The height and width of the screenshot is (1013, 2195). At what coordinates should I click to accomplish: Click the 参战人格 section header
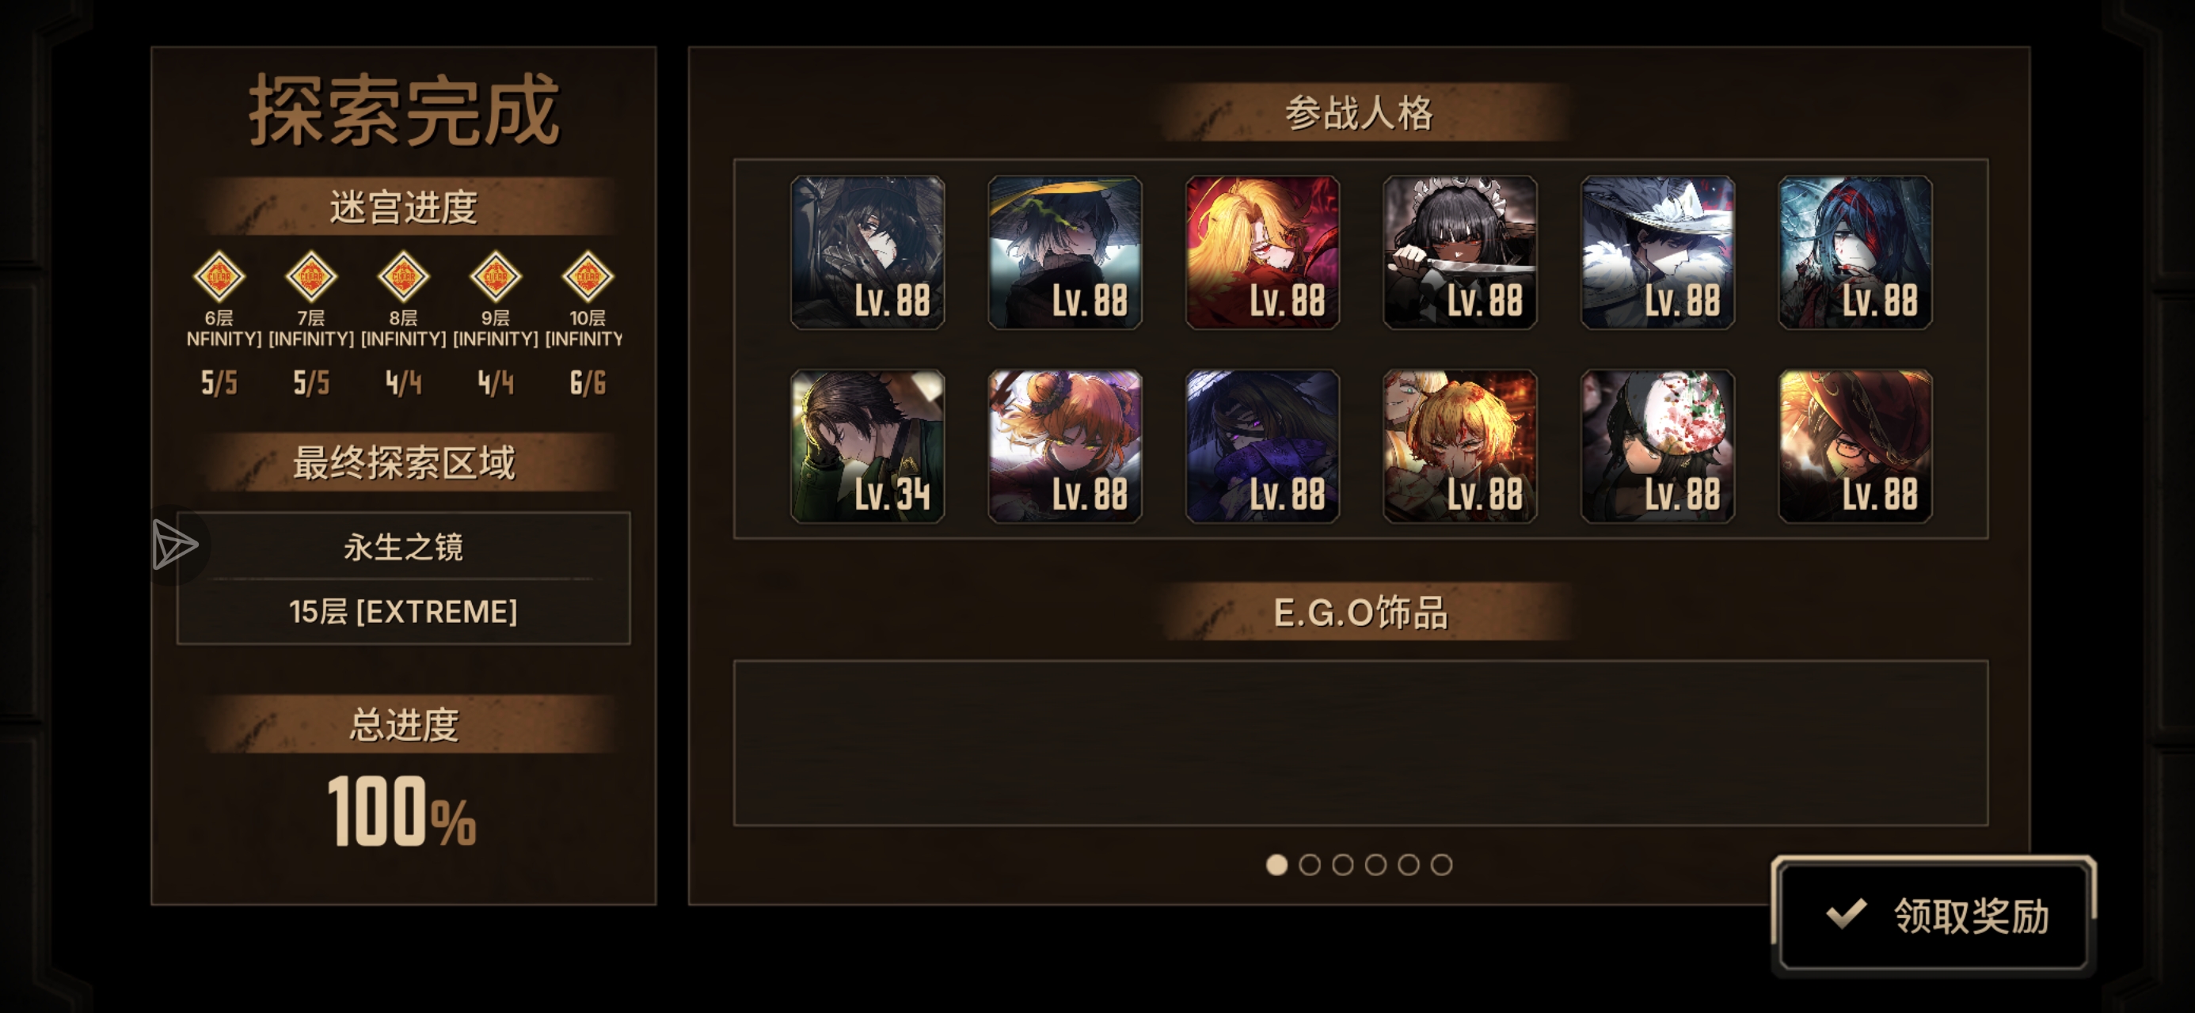1360,112
